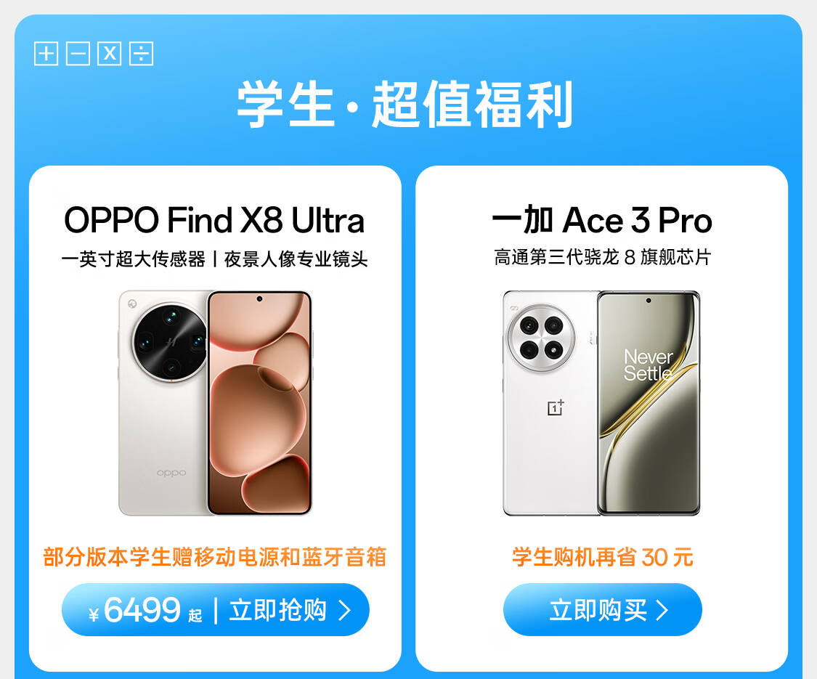817x679 pixels.
Task: Click the Hasselblad H camera module
Action: pyautogui.click(x=171, y=342)
